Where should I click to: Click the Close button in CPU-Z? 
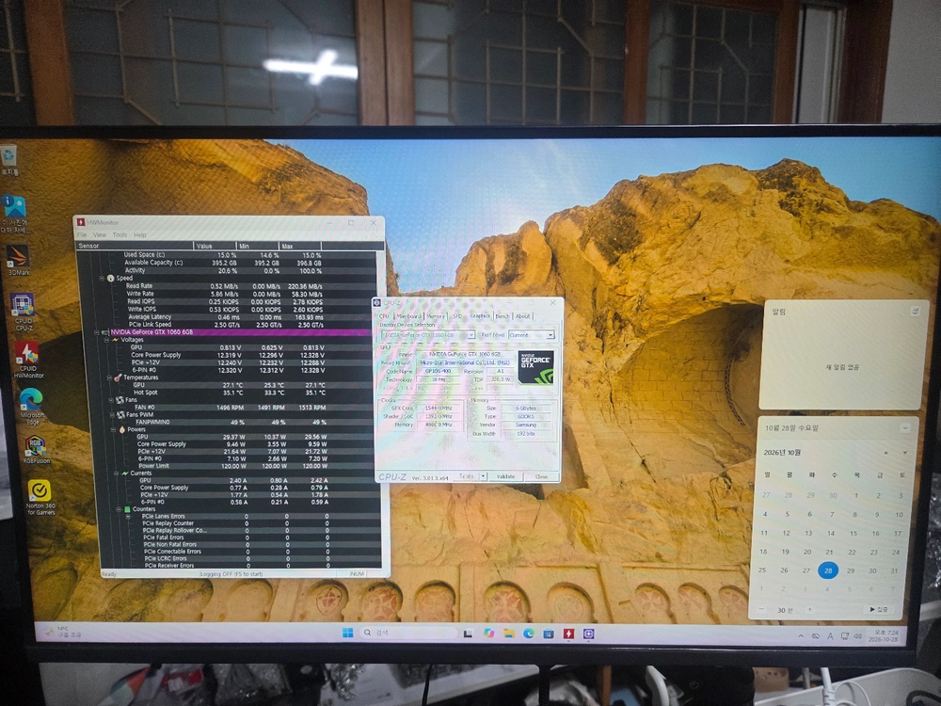click(x=541, y=476)
